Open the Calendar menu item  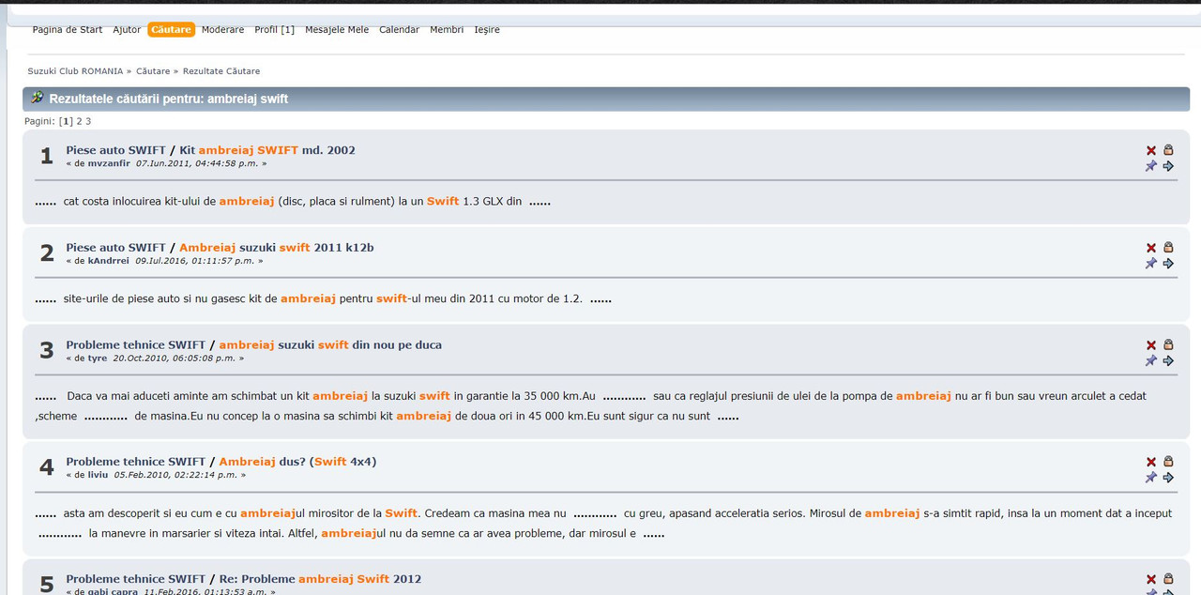point(399,30)
